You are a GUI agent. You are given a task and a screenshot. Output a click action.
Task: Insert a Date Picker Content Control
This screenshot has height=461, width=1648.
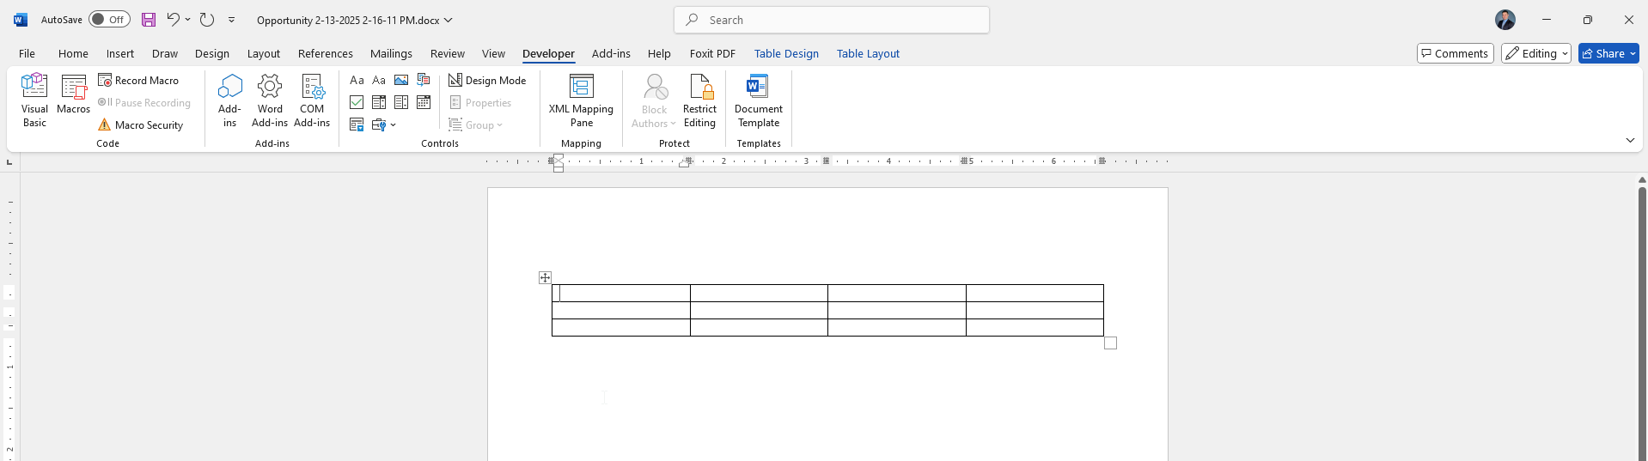(424, 102)
